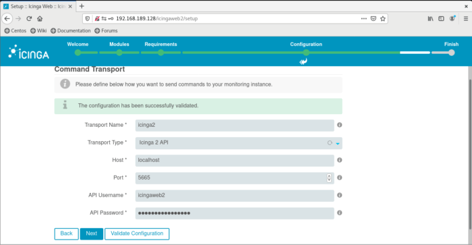Select Configuration wizard step
Screen dimensions: 472x245
click(x=306, y=48)
